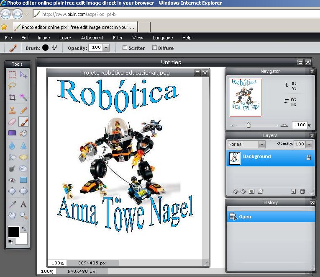The height and width of the screenshot is (277, 320).
Task: Select the Blur water-drop tool
Action: (12, 146)
